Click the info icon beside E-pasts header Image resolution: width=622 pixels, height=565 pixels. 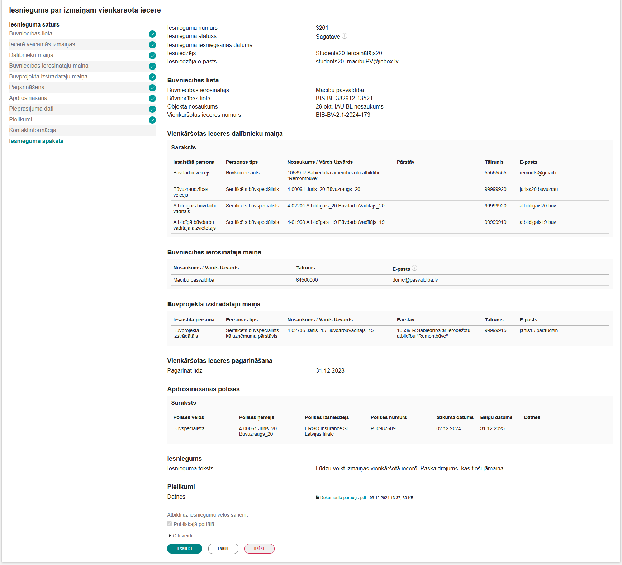(414, 268)
